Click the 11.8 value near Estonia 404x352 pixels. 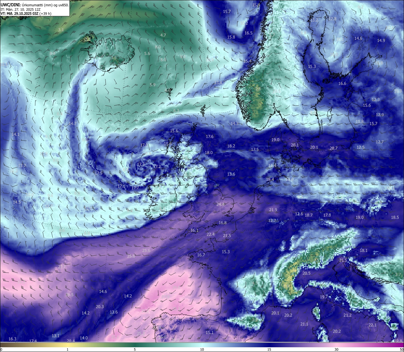point(359,121)
